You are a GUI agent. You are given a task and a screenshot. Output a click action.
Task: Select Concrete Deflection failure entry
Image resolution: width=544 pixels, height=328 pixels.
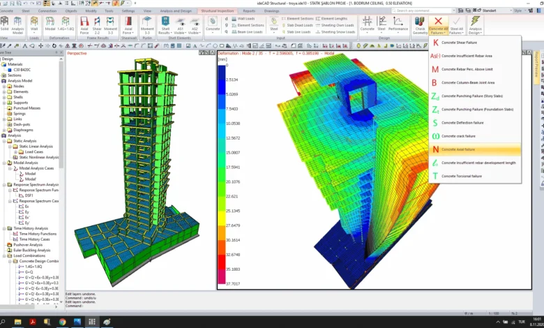point(475,123)
